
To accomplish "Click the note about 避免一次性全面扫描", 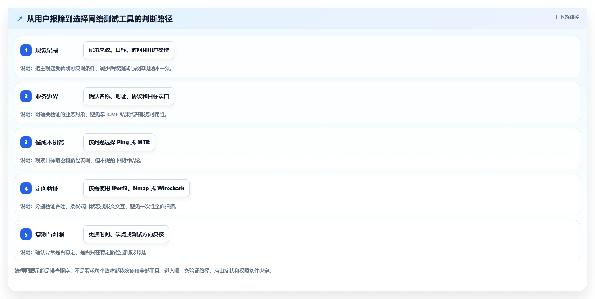I will point(99,206).
